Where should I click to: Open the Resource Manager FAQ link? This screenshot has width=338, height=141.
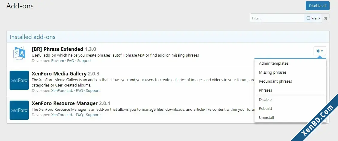point(79,115)
